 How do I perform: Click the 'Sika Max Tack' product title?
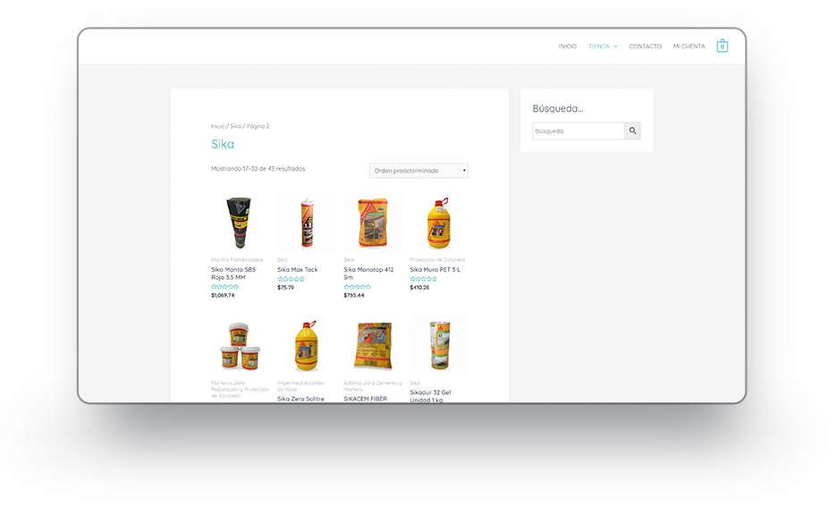click(298, 270)
